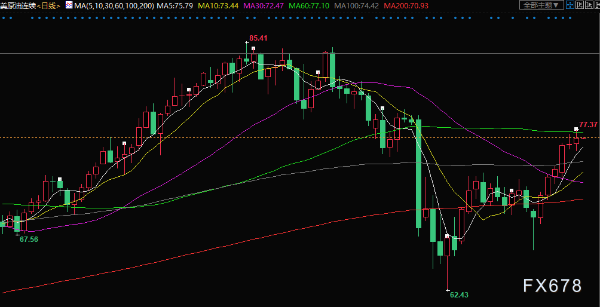Click white info marker next to 77.37
The height and width of the screenshot is (307, 600).
pos(576,129)
